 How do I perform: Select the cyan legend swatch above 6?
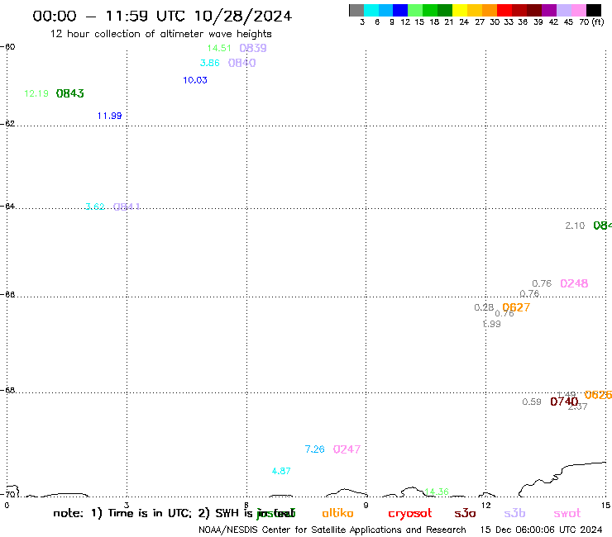pos(371,10)
